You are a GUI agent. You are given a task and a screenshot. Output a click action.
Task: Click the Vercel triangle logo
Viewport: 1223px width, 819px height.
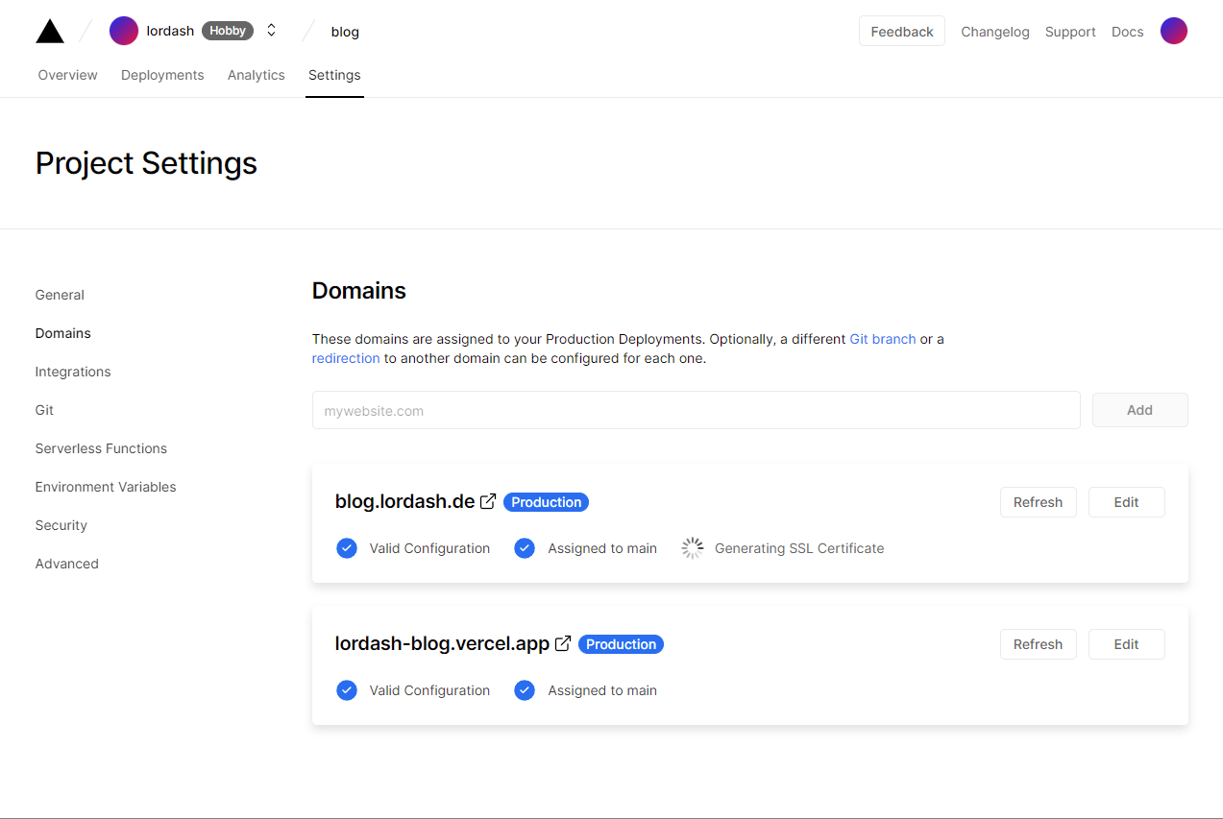(50, 31)
